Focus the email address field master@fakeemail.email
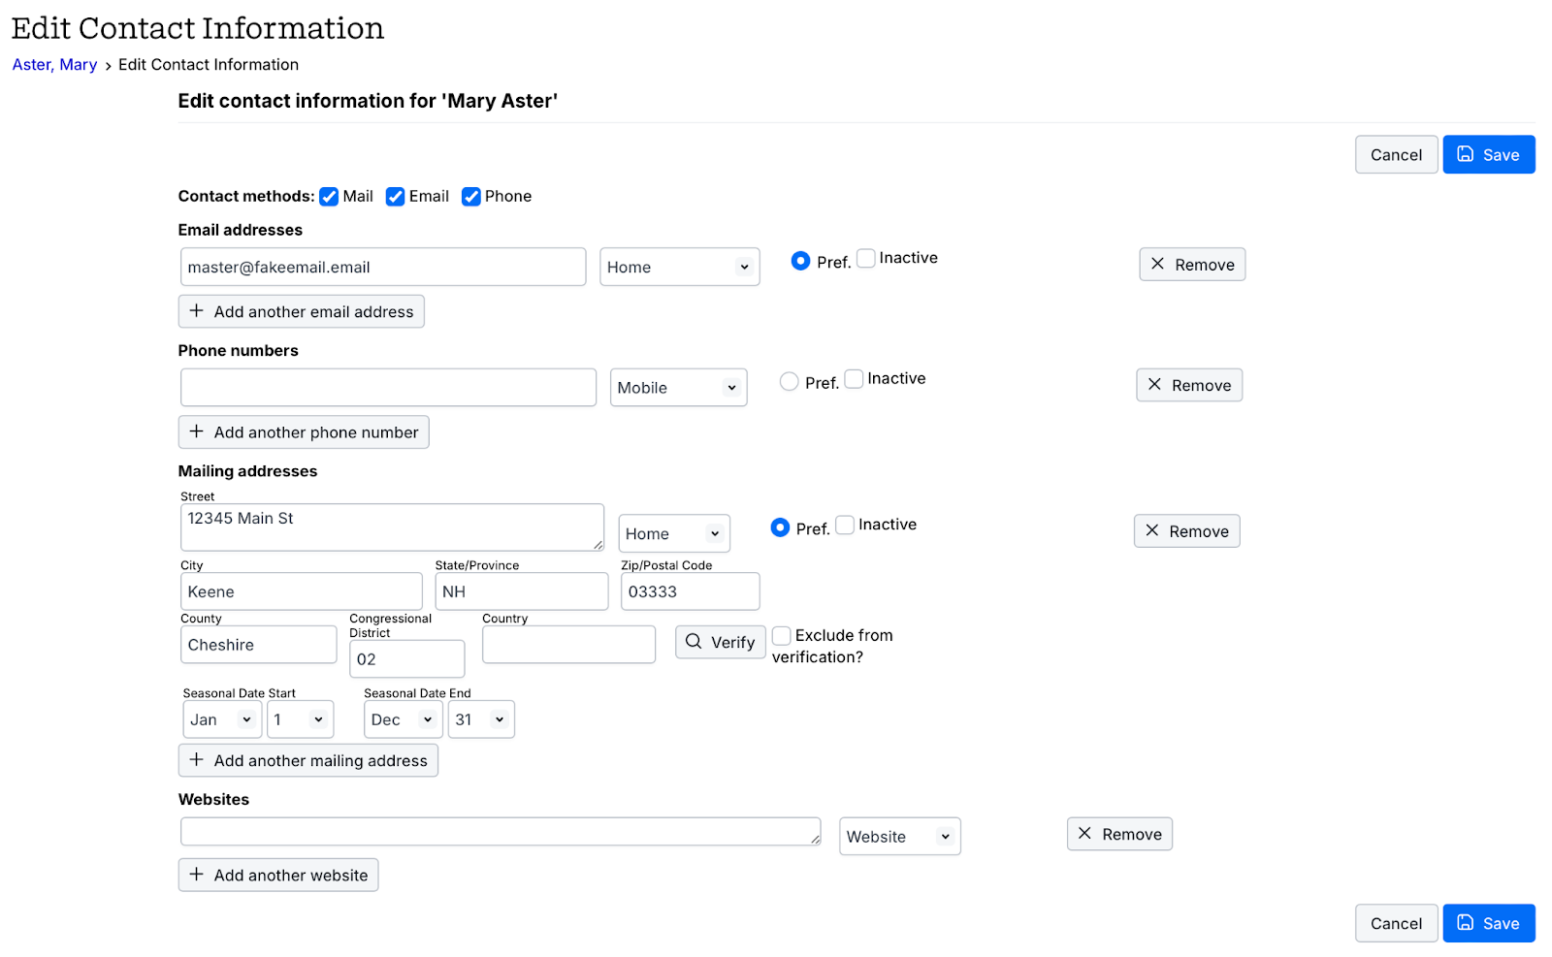The height and width of the screenshot is (957, 1552). (383, 267)
